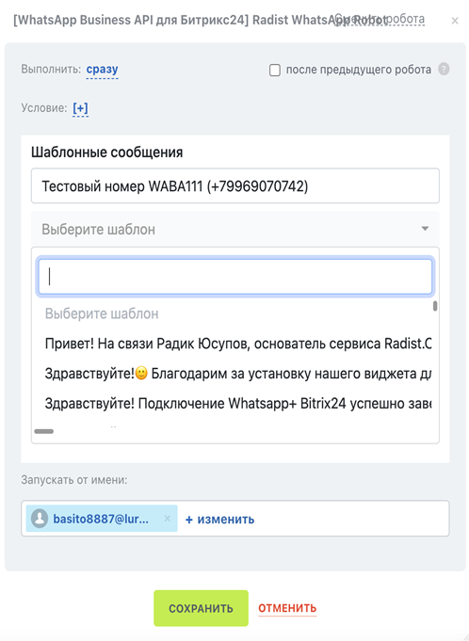Open the 'Тестовый номер WABA111' number selector
The image size is (469, 641).
[x=235, y=186]
